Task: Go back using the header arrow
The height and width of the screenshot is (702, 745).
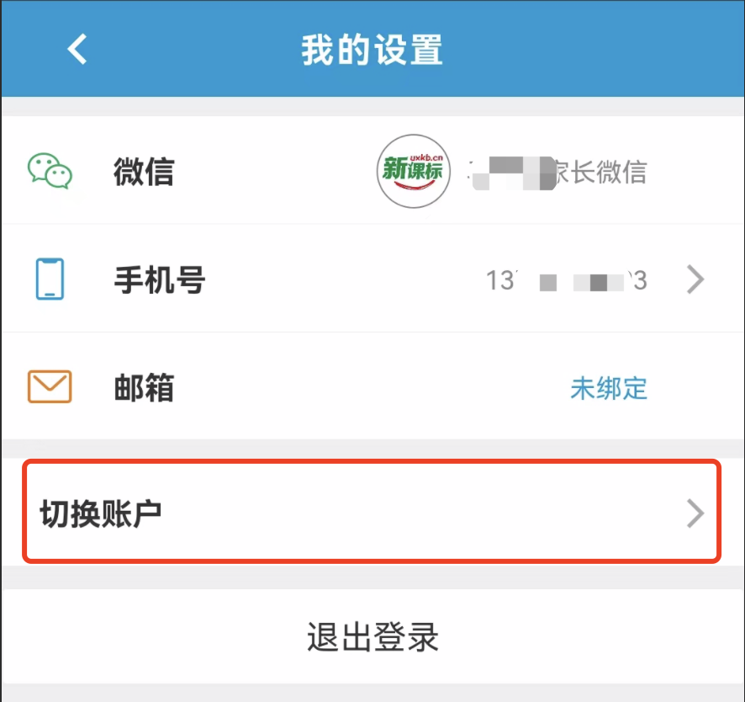Action: click(77, 49)
